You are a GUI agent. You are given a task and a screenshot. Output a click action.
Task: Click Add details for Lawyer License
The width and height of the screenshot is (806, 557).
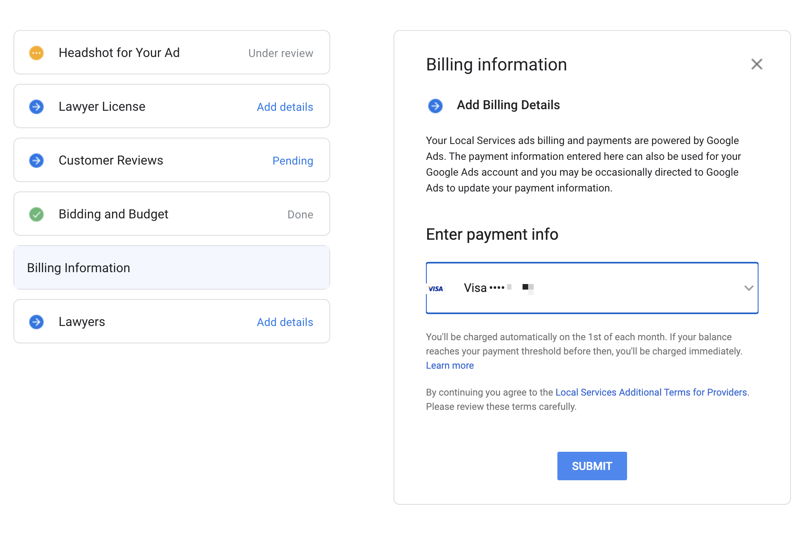click(x=285, y=107)
